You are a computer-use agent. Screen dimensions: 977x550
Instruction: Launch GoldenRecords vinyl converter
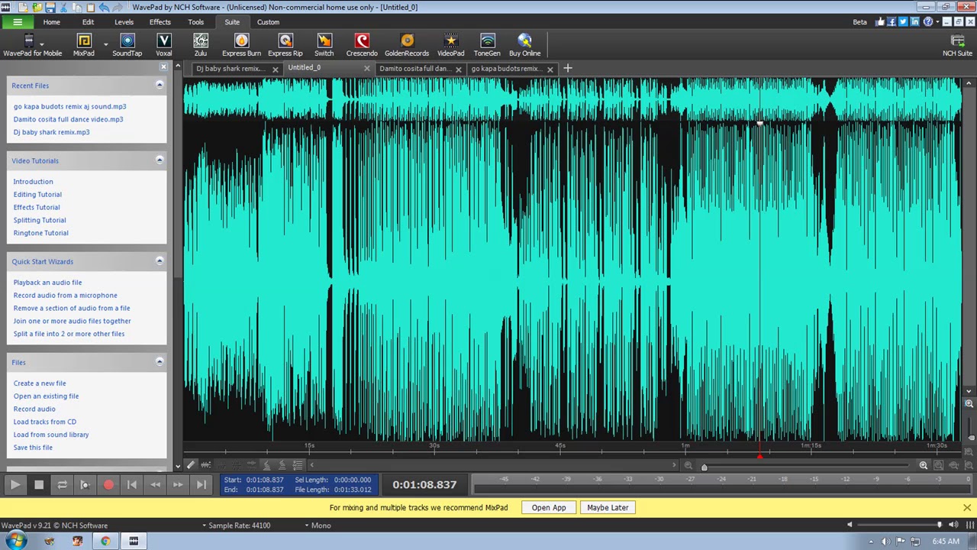coord(407,45)
